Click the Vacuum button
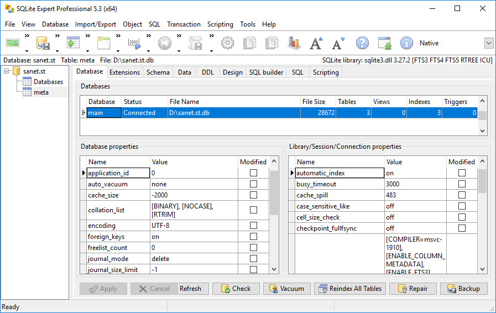 286,289
